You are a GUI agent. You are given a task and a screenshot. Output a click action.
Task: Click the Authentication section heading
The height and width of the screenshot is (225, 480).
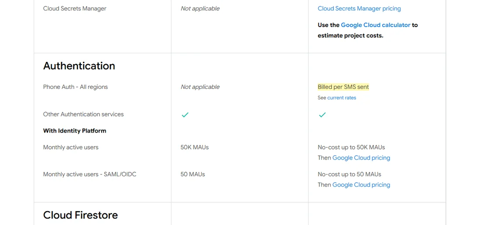[x=79, y=66]
